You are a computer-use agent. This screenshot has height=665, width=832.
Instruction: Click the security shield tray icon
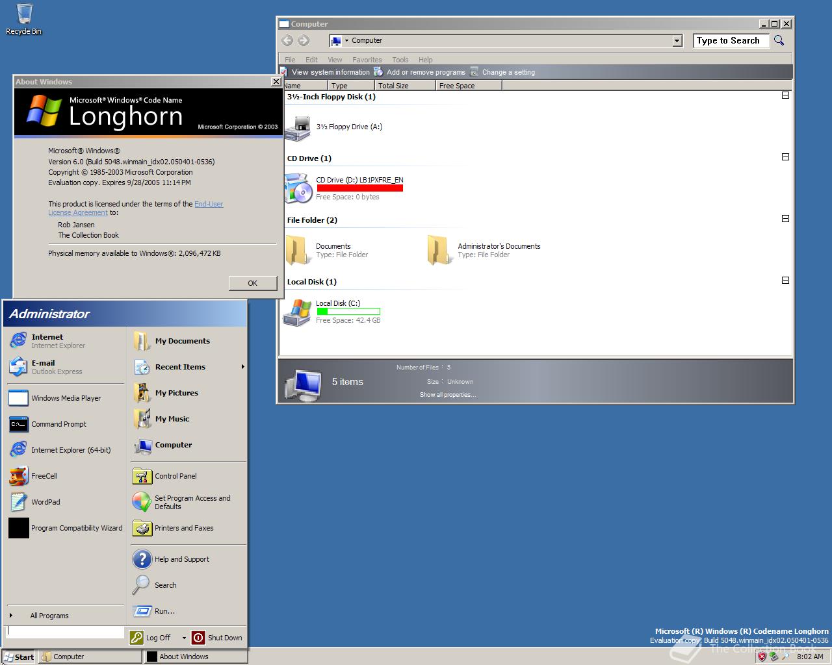(762, 657)
